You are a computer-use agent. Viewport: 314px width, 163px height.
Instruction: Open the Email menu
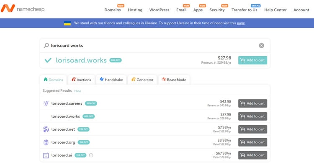[x=181, y=10]
